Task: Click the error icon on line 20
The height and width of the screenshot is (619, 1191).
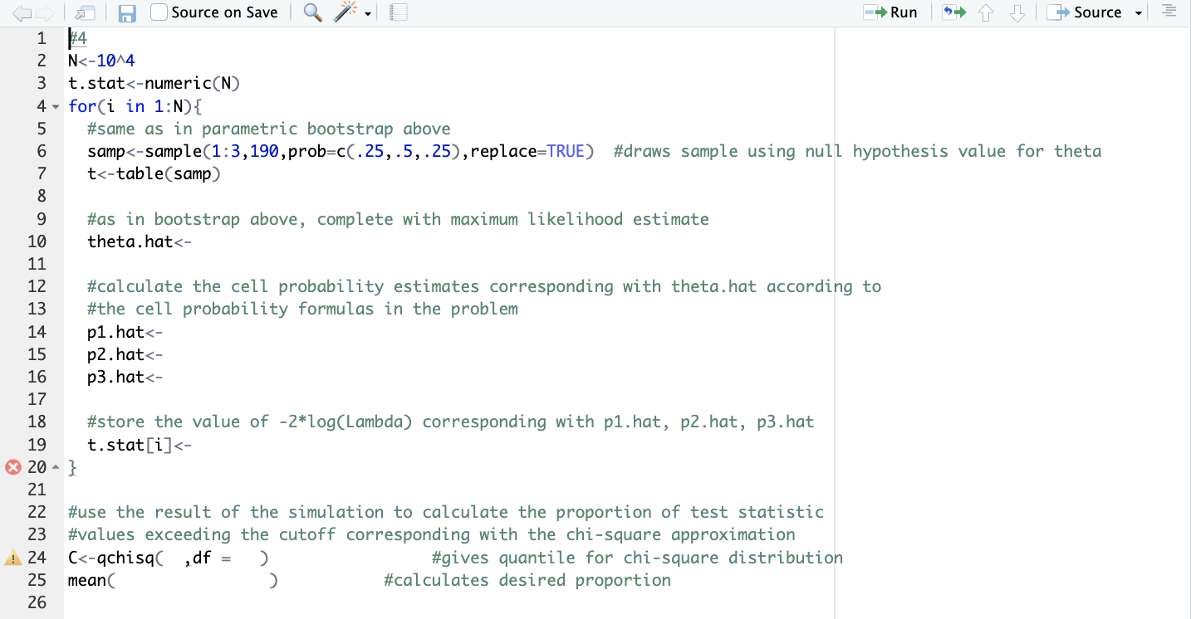Action: tap(12, 466)
